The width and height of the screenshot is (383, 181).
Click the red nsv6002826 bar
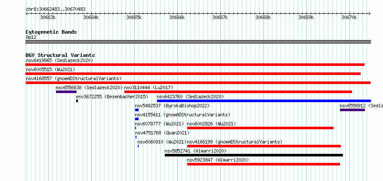260,128
